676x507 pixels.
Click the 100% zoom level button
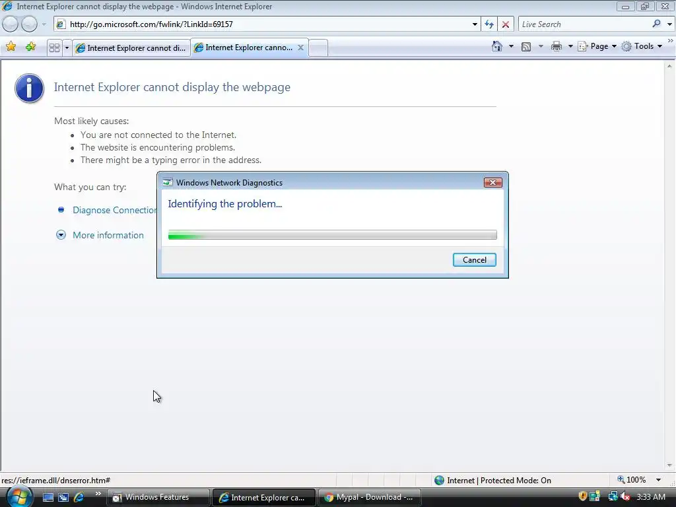632,480
